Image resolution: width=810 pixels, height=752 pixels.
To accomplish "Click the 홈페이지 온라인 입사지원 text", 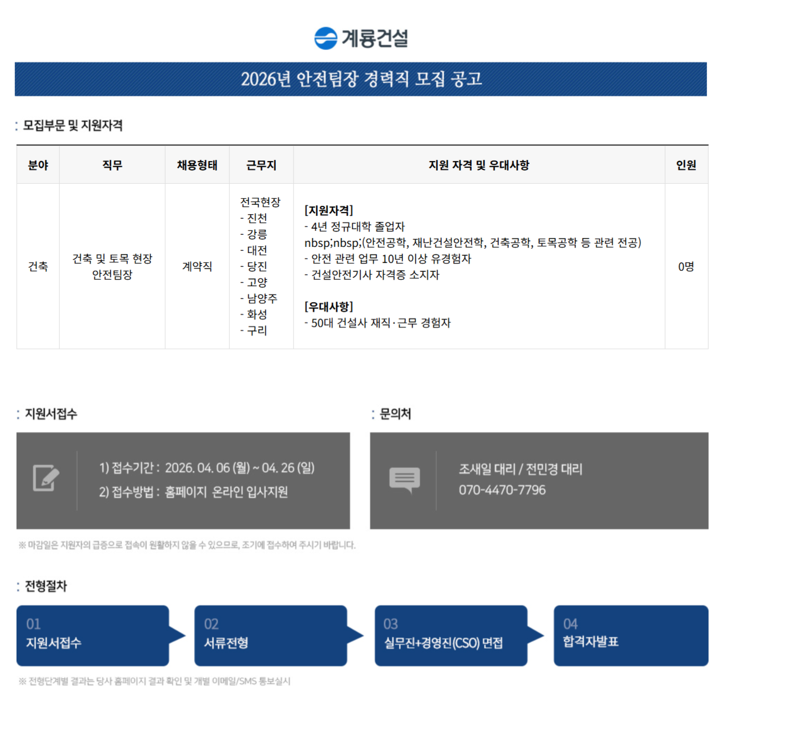I will pos(226,492).
